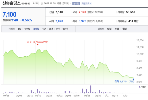Open the 기업개요 dropdown
The width and height of the screenshot is (148, 100).
click(86, 4)
